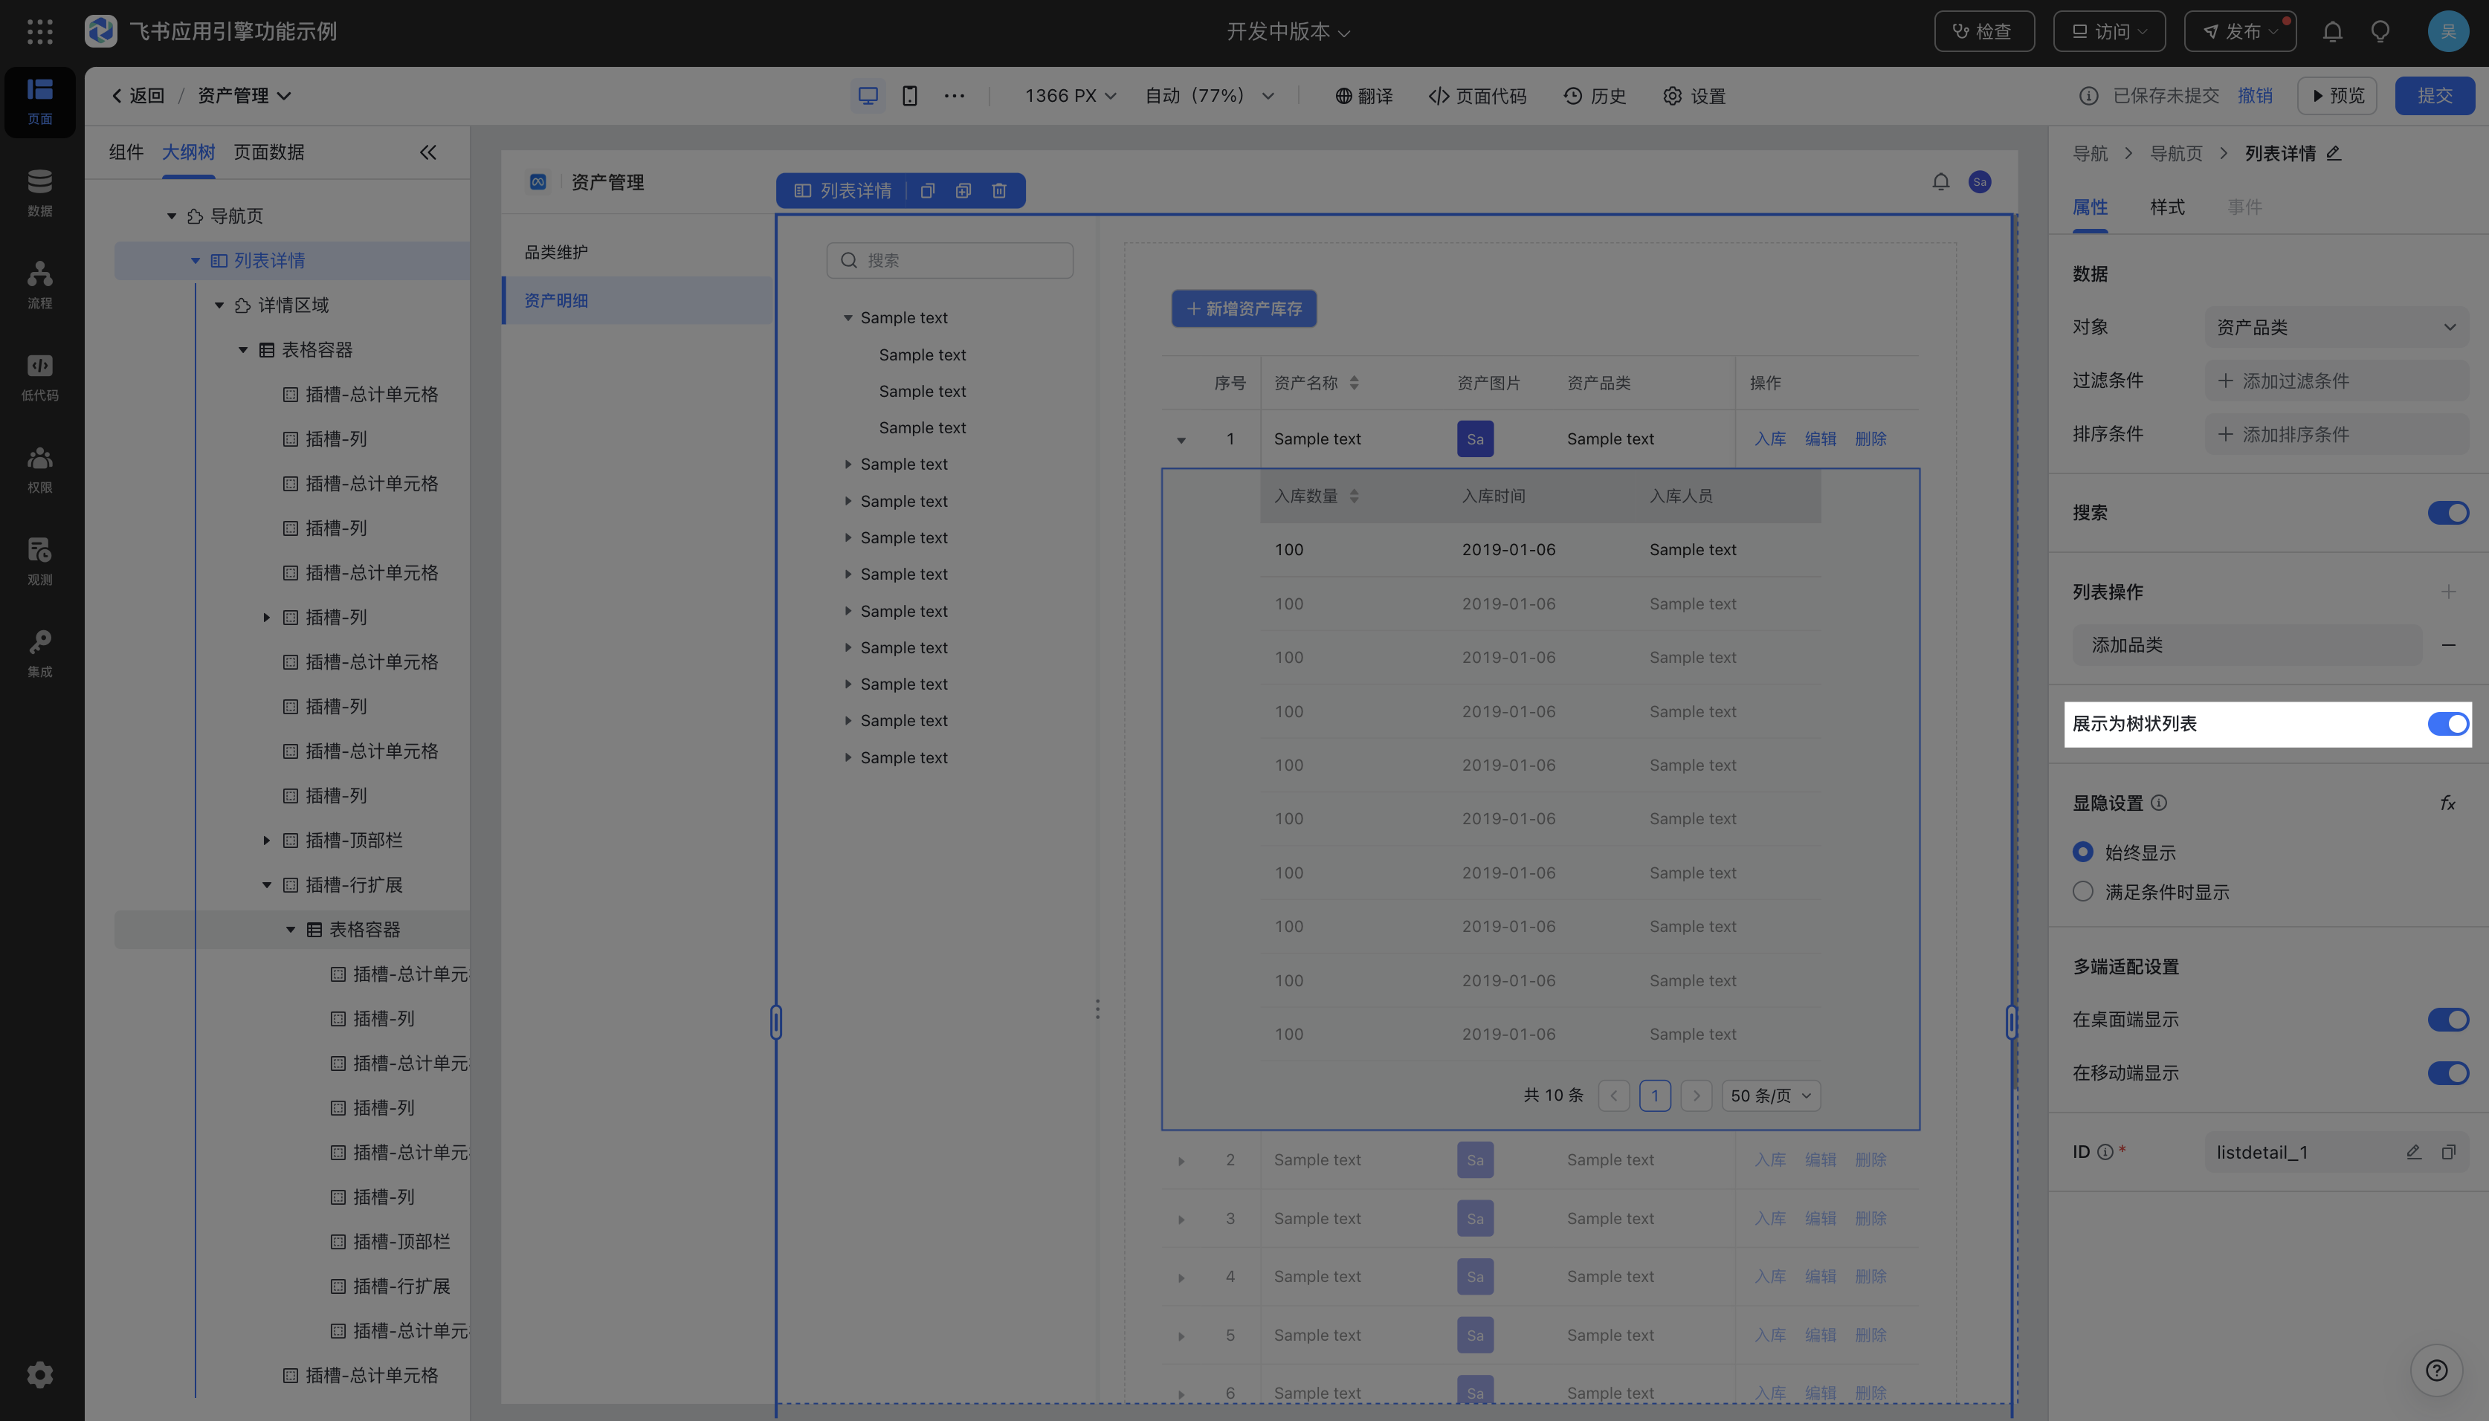
Task: Open the 数据 sidebar section
Action: coord(39,192)
